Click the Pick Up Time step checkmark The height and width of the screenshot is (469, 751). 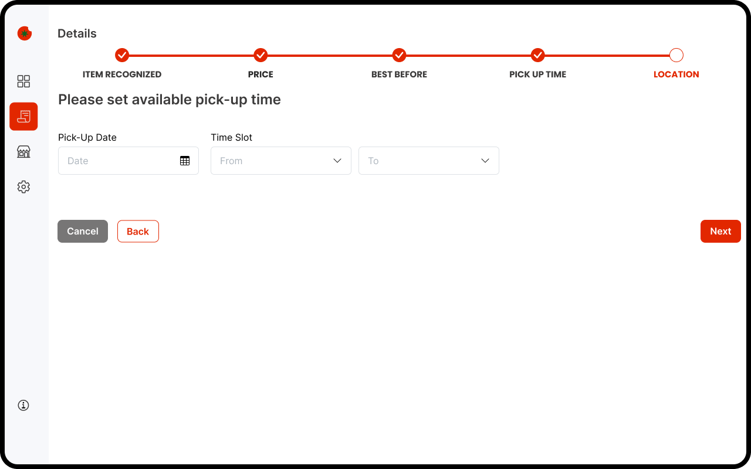click(x=537, y=55)
